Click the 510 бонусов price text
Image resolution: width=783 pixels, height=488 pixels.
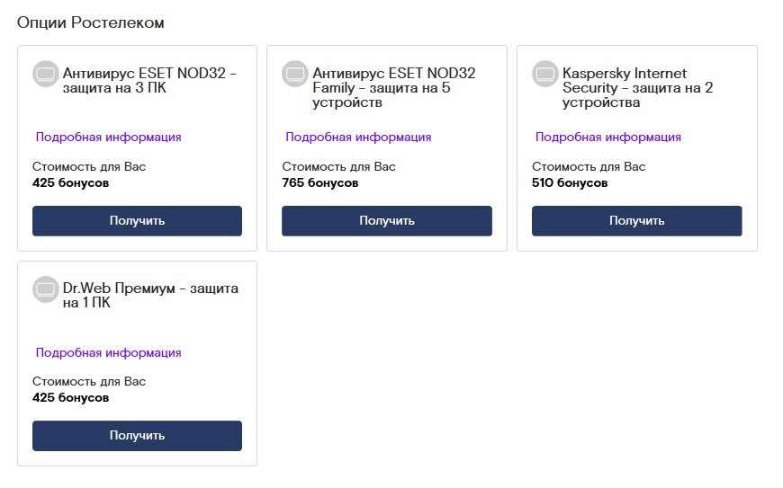pos(570,183)
